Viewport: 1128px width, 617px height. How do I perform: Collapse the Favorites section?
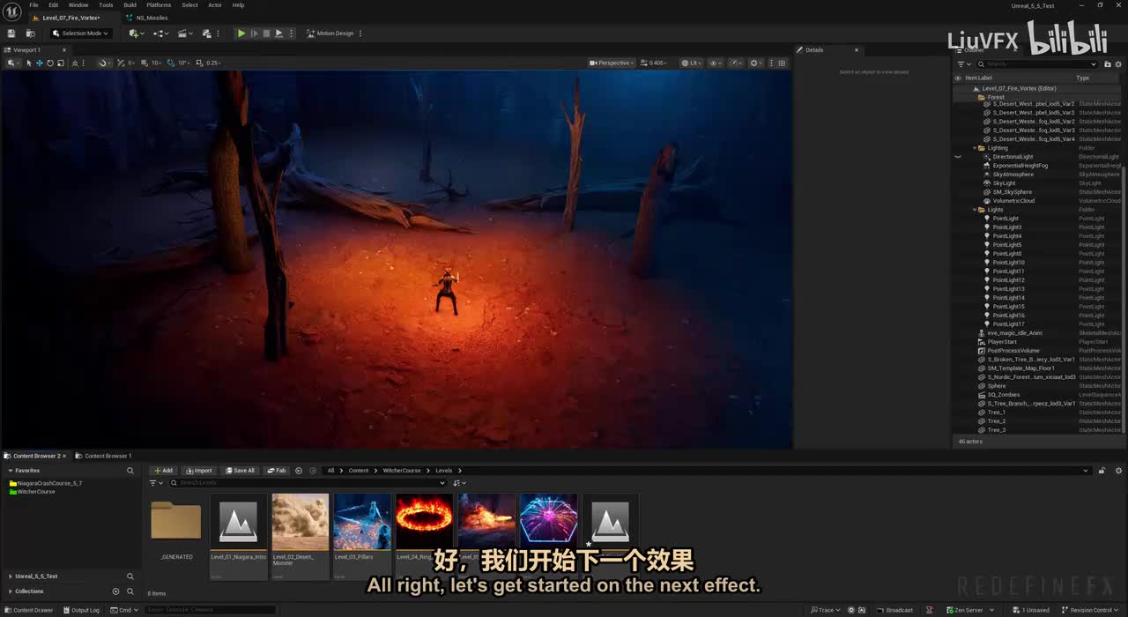point(11,471)
